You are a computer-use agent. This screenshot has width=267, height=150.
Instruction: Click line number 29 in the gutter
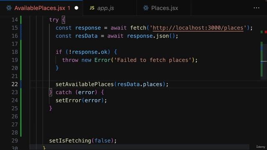pyautogui.click(x=15, y=140)
